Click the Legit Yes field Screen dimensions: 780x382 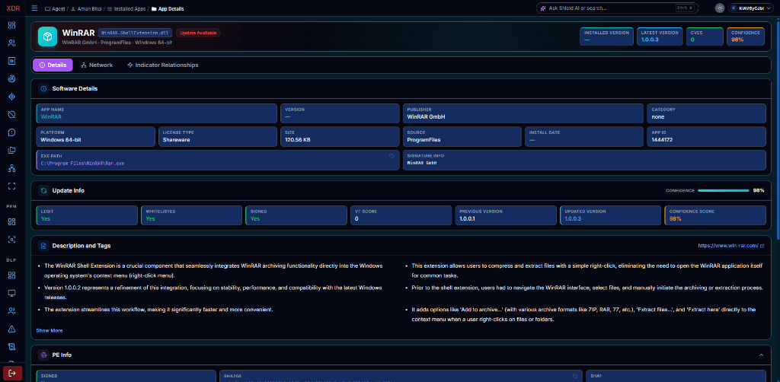click(x=87, y=215)
